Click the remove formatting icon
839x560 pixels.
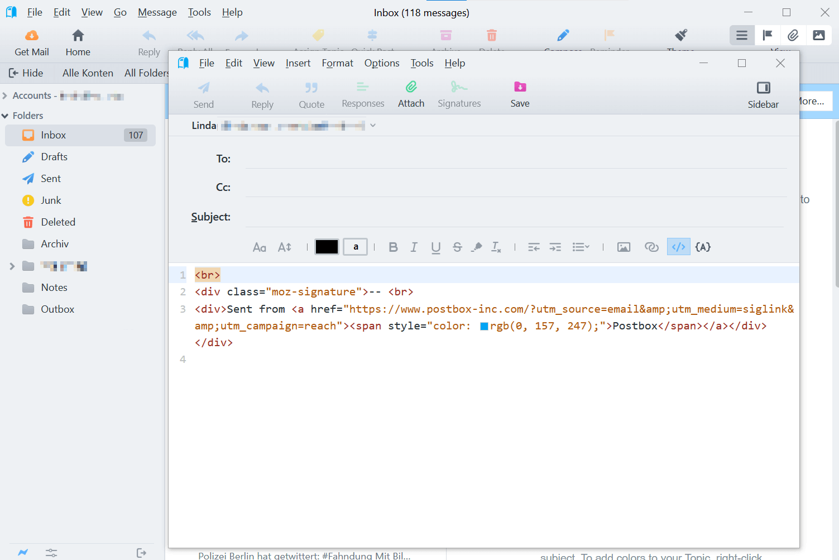496,247
